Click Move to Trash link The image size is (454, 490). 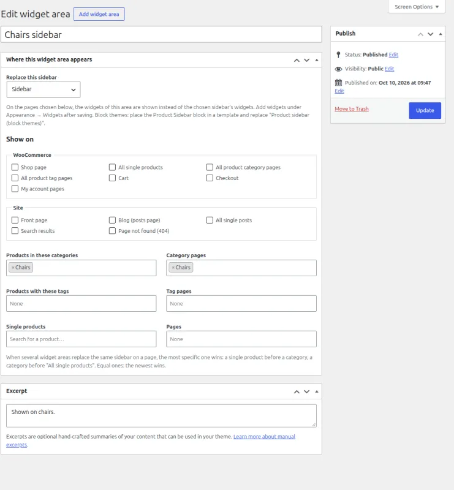click(352, 109)
